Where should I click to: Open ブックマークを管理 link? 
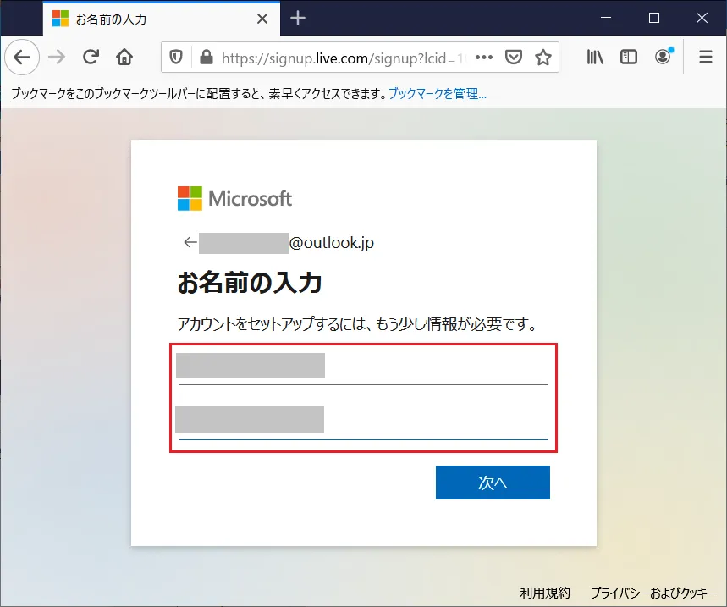[x=438, y=94]
